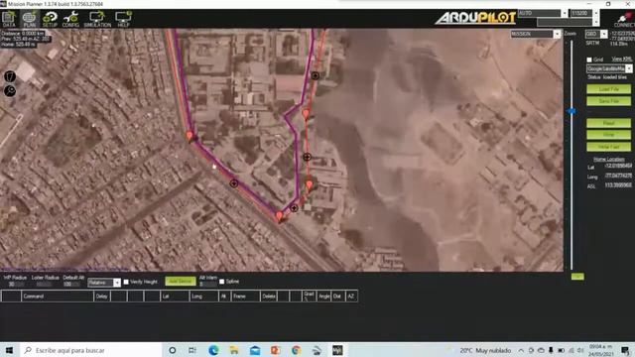Click the Save File button
Viewport: 635px width, 357px height.
click(608, 101)
